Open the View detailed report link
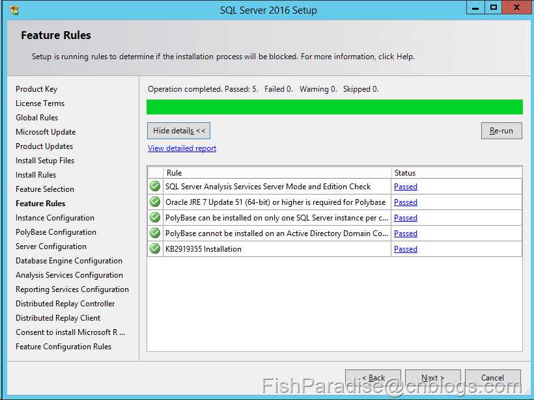534x400 pixels. pos(182,148)
